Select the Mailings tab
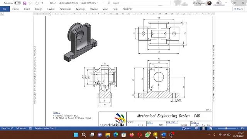Screen dimensions: 247x139 81,9
